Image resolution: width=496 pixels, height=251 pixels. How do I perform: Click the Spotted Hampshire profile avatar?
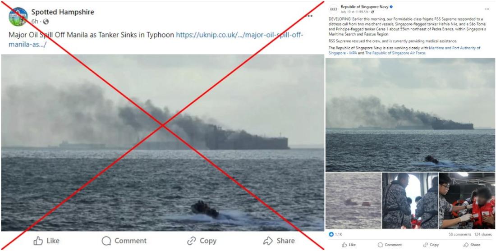18,17
